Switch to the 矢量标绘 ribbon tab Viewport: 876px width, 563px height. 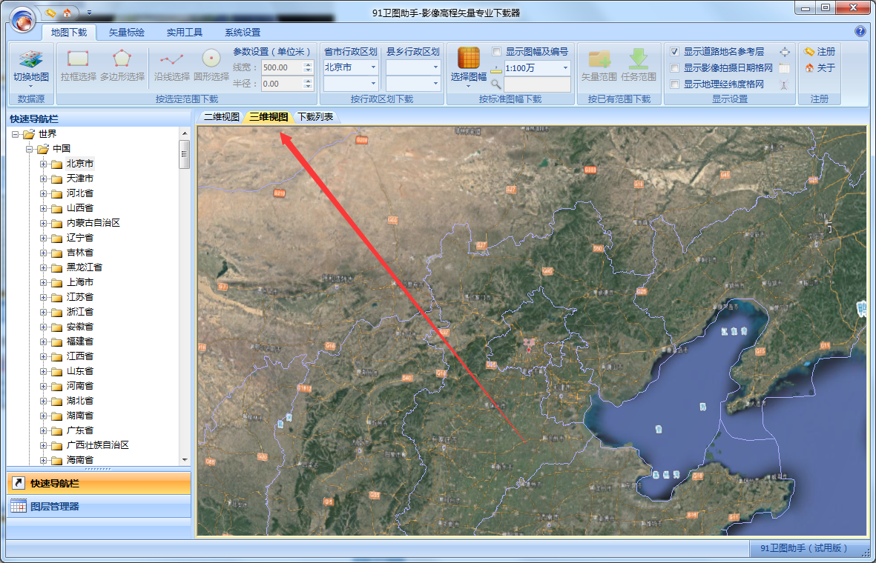126,33
